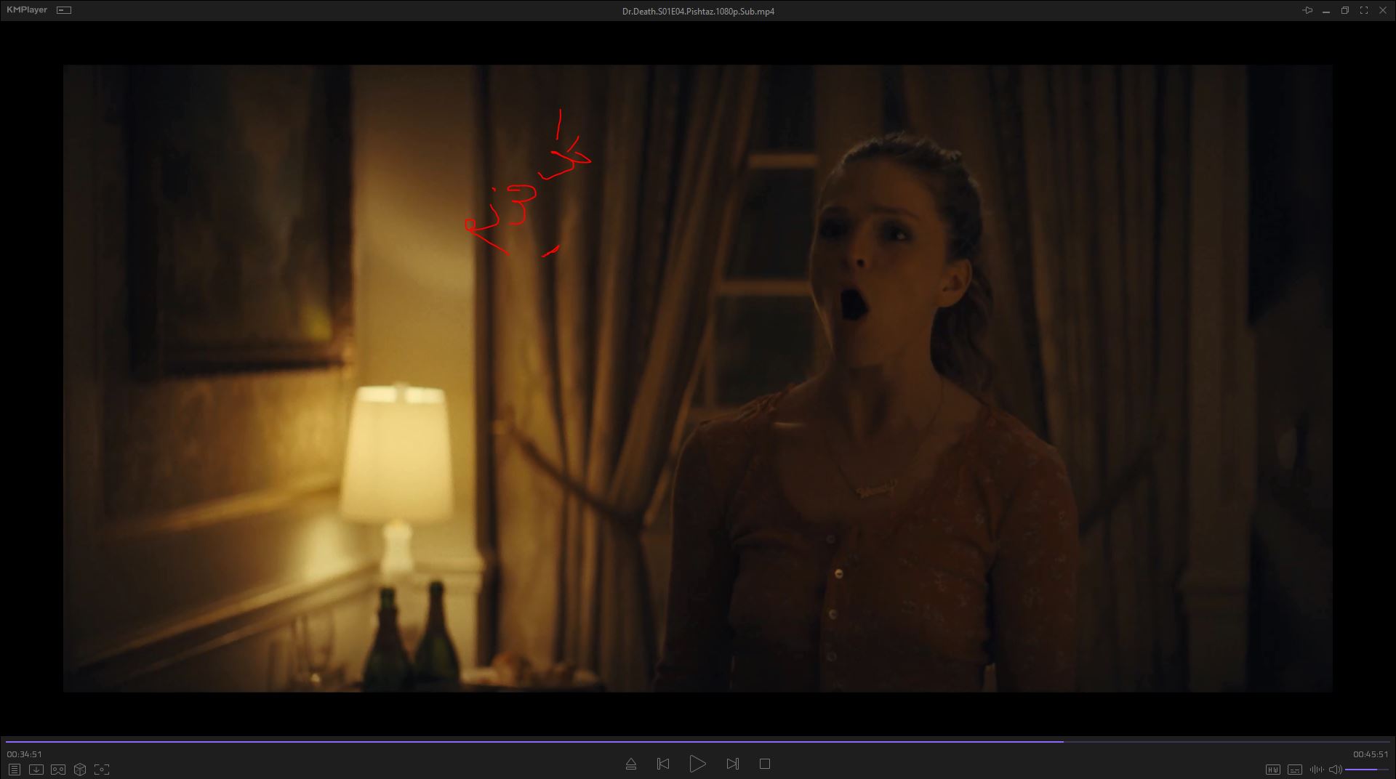Enter fullscreen mode from title bar
Viewport: 1396px width, 779px height.
coord(1364,10)
